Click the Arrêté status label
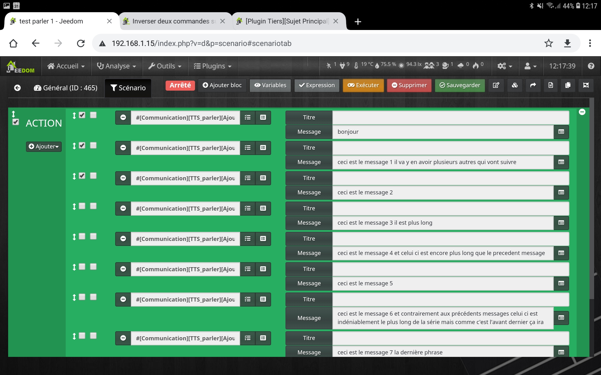601x375 pixels. 180,85
